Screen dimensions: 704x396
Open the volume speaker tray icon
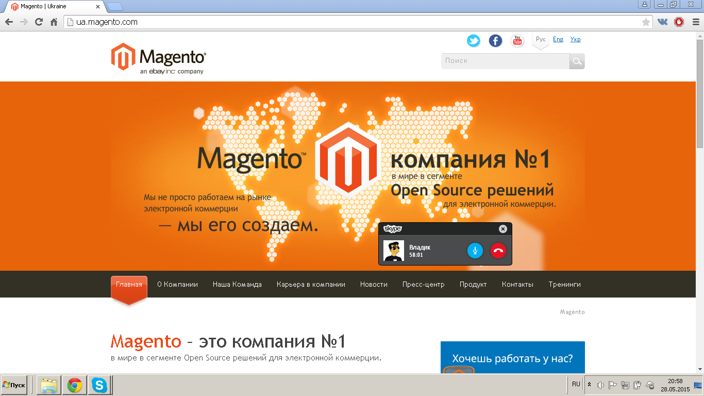pyautogui.click(x=600, y=385)
